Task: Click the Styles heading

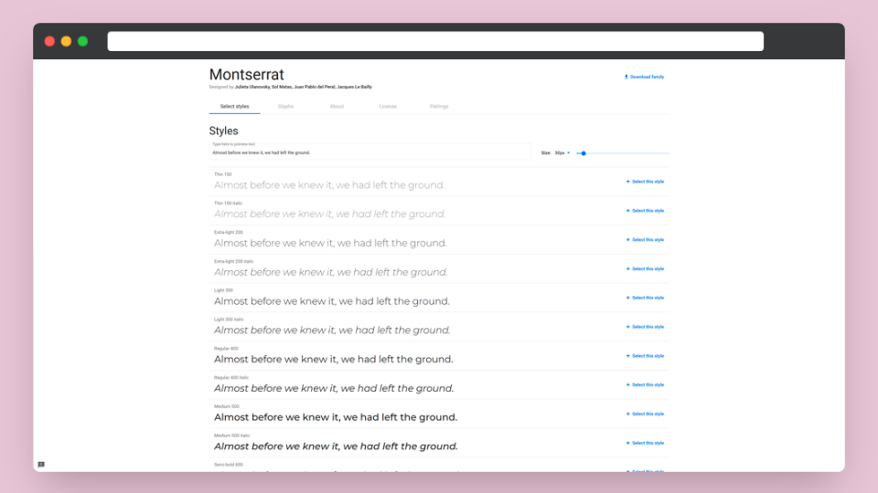Action: [x=223, y=131]
